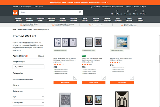Add Summer dunes print to basket

pos(122,83)
